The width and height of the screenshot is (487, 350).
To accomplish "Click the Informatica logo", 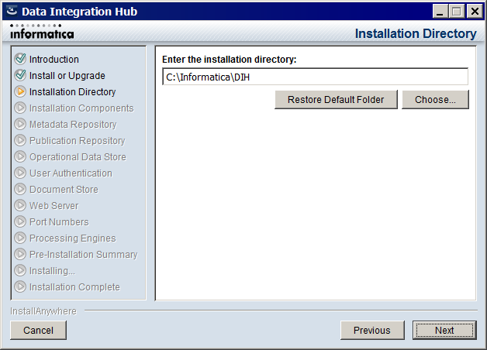I will (42, 32).
